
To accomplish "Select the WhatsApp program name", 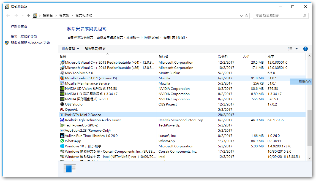I will 73,141.
